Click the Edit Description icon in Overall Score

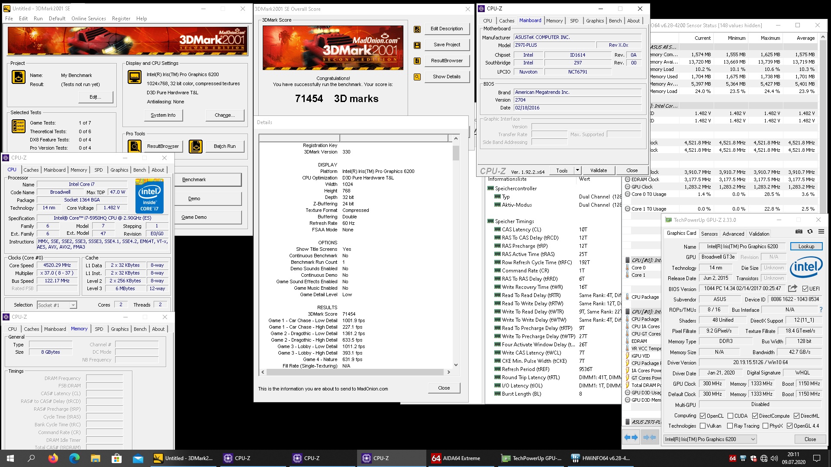417,29
